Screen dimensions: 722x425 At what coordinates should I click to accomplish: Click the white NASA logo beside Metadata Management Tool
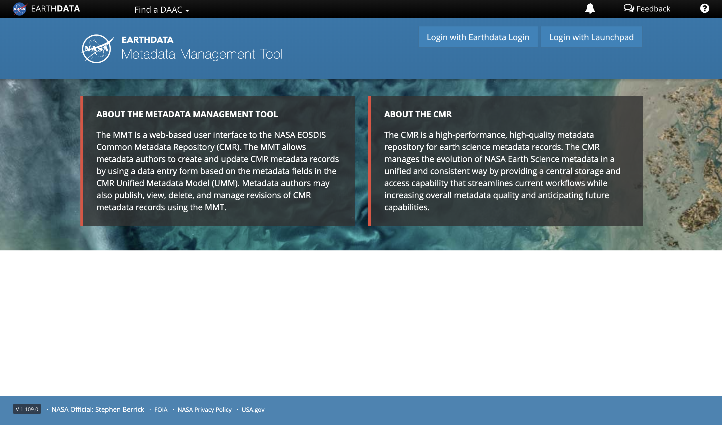pyautogui.click(x=97, y=49)
